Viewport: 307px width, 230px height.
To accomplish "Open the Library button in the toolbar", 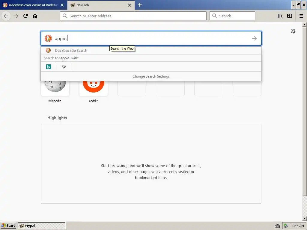I will (280, 16).
